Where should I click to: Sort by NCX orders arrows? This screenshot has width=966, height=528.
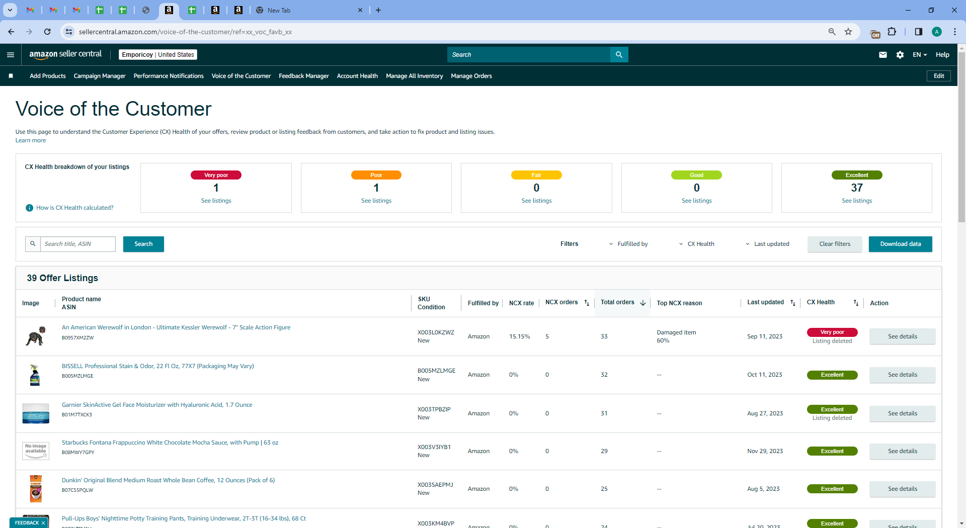tap(587, 303)
